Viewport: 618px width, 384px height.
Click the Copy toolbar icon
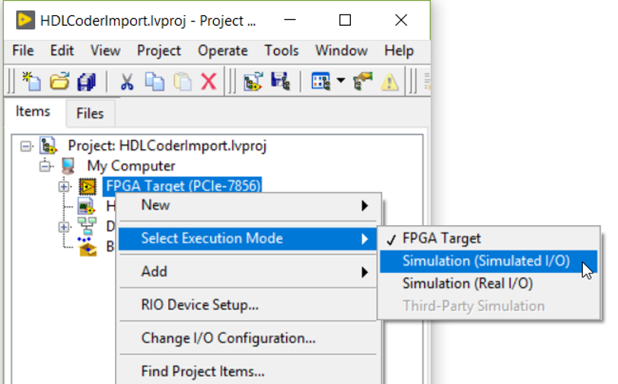point(155,81)
